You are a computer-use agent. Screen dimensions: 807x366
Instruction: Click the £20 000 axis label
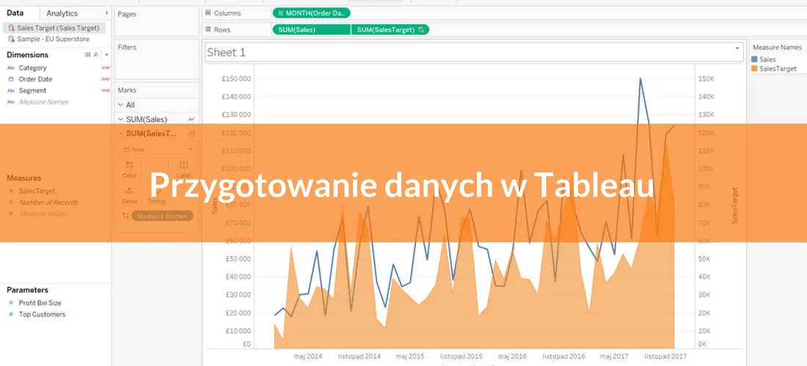point(238,313)
